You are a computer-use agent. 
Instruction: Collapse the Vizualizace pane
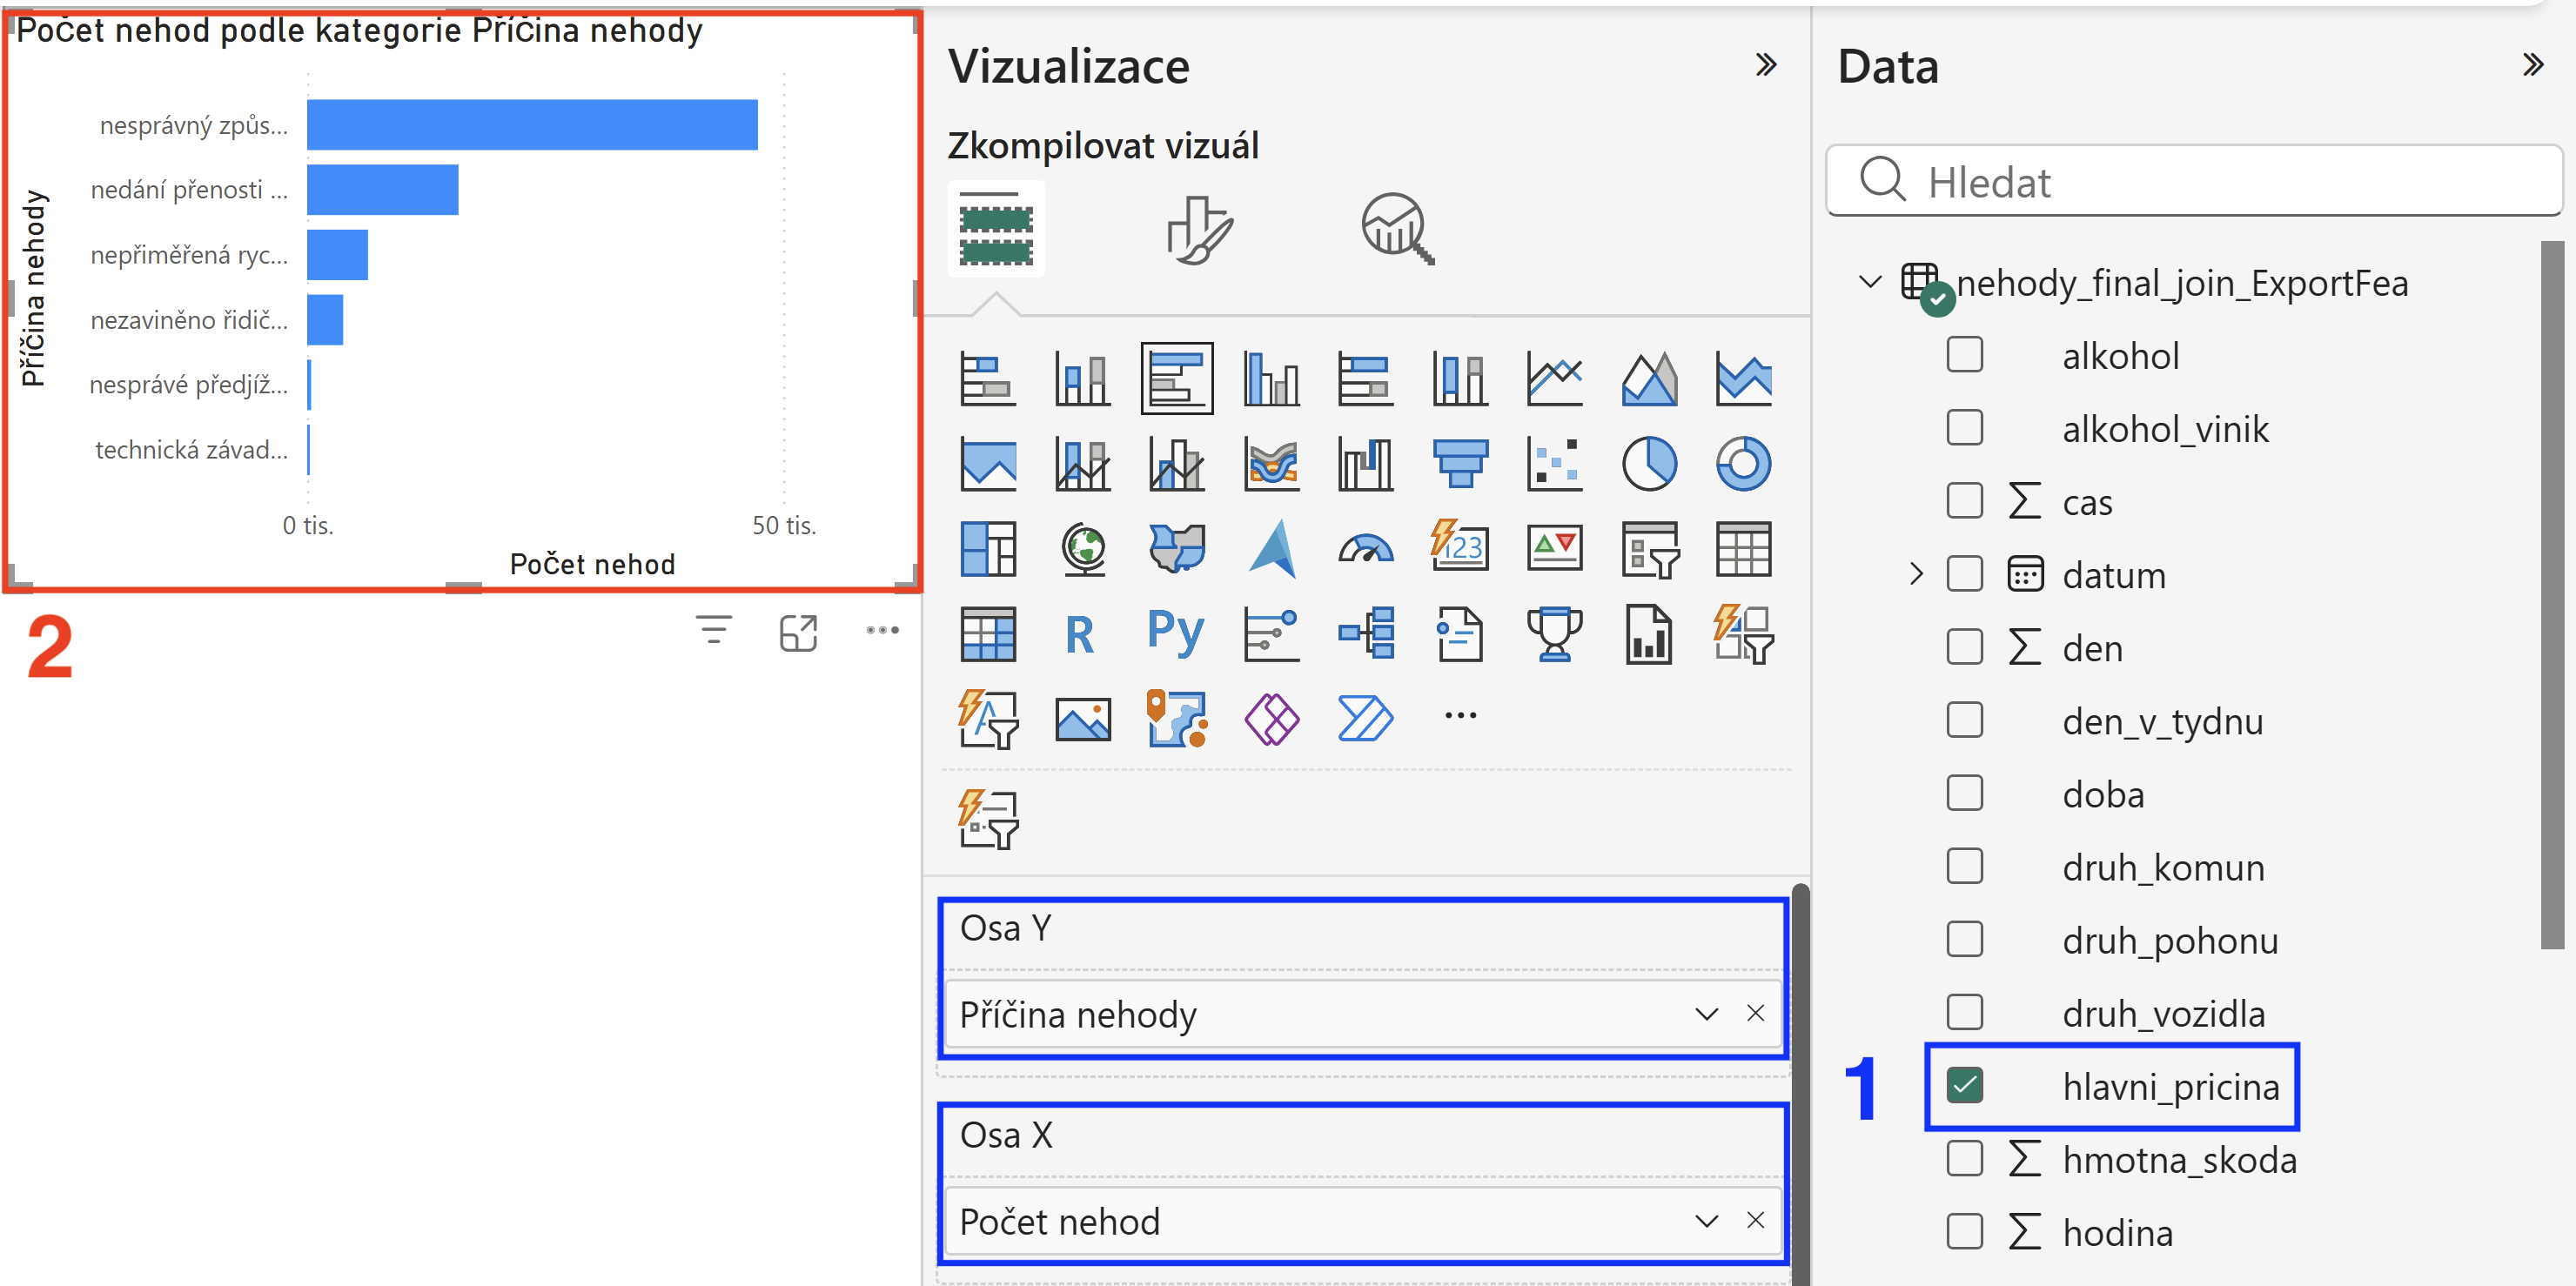point(1766,65)
